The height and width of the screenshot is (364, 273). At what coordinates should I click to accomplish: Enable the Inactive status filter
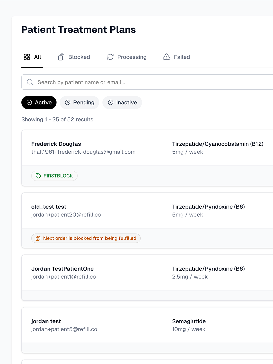point(122,102)
